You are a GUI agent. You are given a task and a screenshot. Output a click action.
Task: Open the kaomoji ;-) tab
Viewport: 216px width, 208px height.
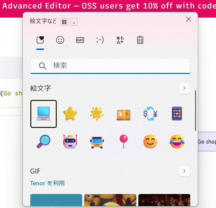click(x=100, y=40)
